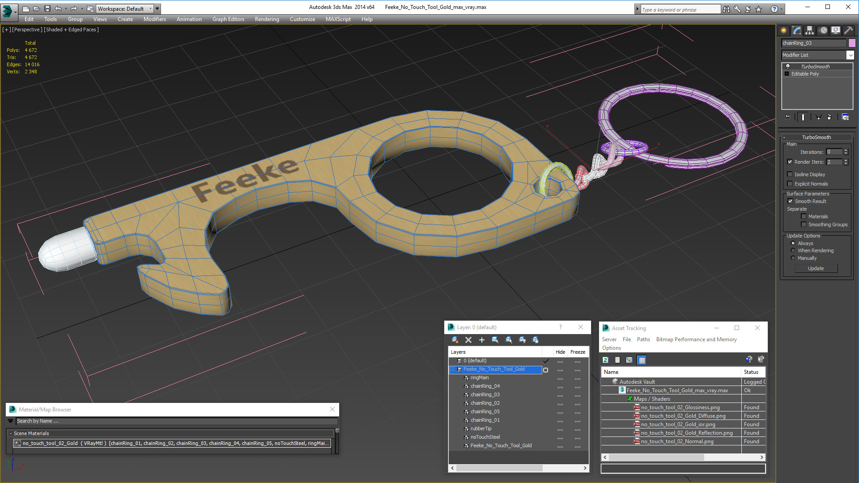Screen dimensions: 859x483
Task: Open the Graph Editors menu
Action: pos(228,19)
